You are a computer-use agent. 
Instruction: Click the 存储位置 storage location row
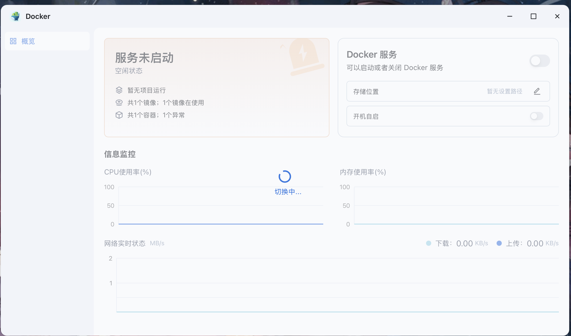coord(448,91)
